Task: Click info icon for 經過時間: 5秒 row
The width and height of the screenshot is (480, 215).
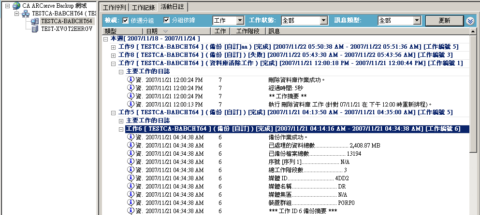Action: [131, 88]
